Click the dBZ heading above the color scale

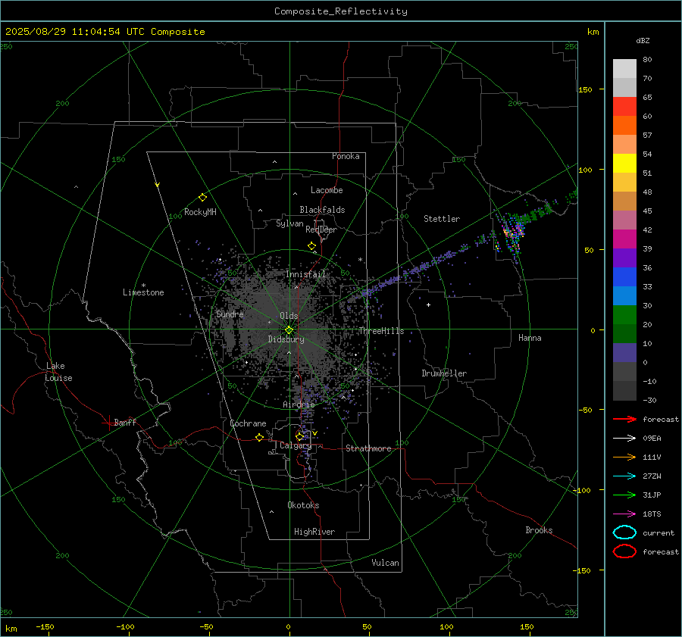pos(643,40)
